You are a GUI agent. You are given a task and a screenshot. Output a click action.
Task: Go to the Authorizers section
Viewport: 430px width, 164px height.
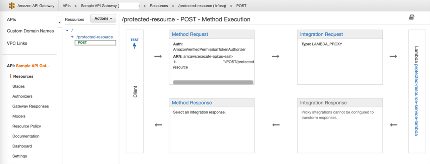(22, 96)
